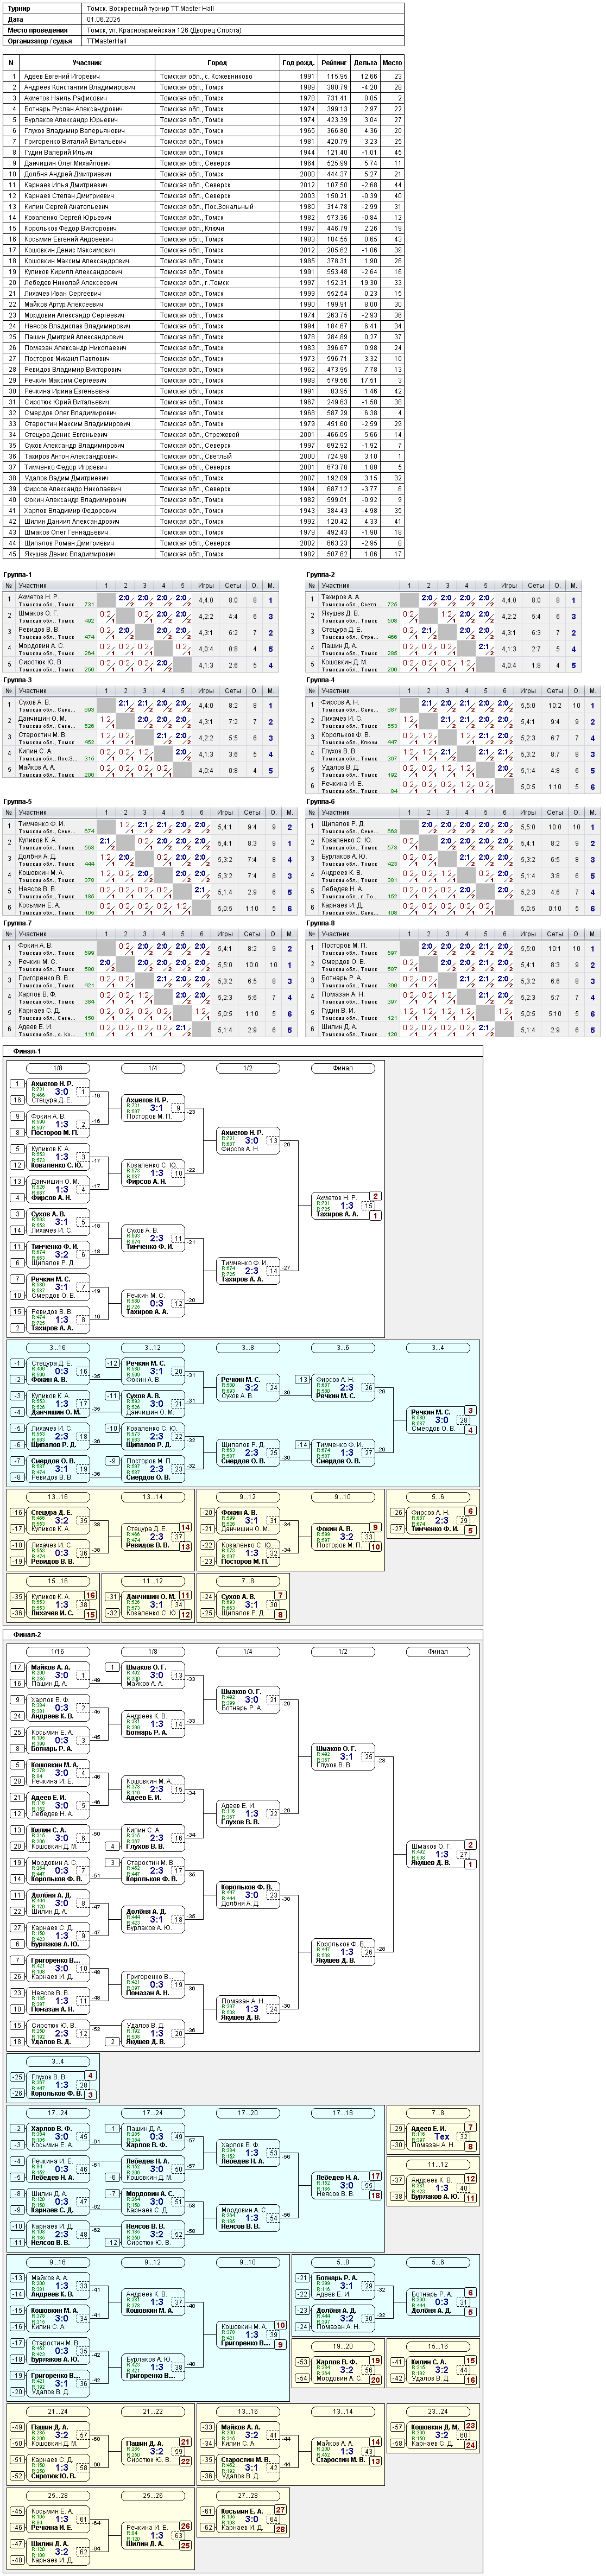Open participant Ахметов Наиль Рафисович
This screenshot has height=2576, width=606.
[x=65, y=98]
